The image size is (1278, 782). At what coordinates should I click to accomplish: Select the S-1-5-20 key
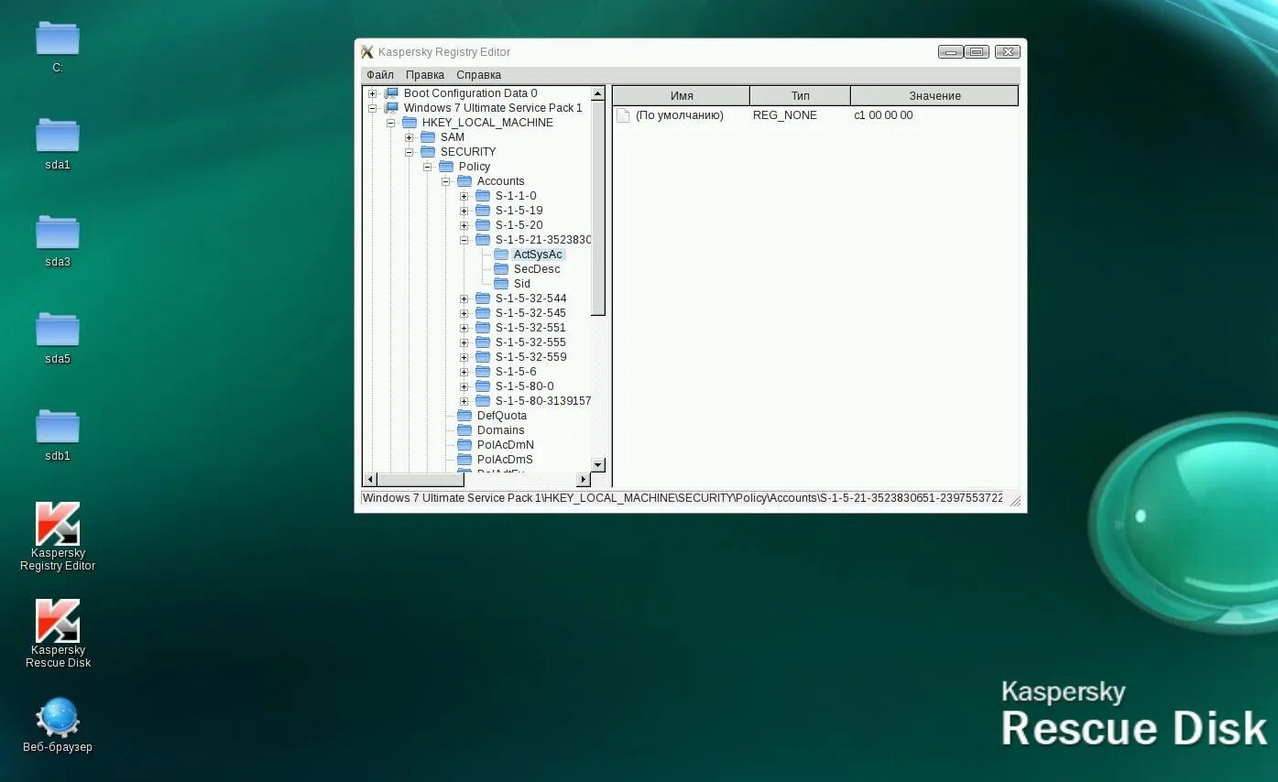[519, 225]
